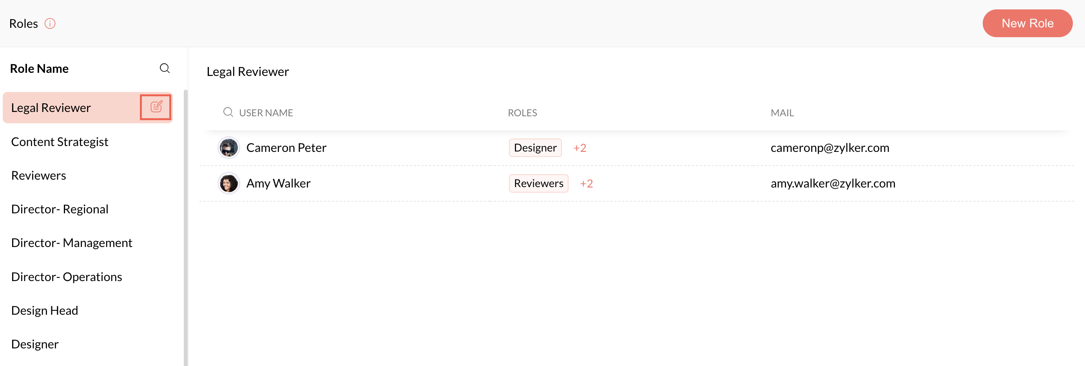The height and width of the screenshot is (366, 1085).
Task: Click Amy Walker's Reviewers role tag
Action: click(x=538, y=184)
